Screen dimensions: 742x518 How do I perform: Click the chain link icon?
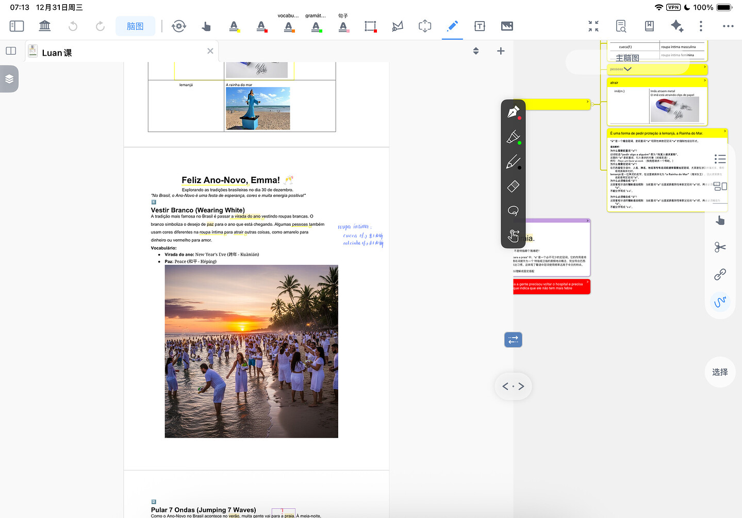point(720,274)
